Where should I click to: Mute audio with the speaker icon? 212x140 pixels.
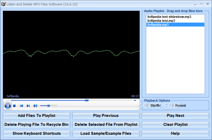pos(35,106)
